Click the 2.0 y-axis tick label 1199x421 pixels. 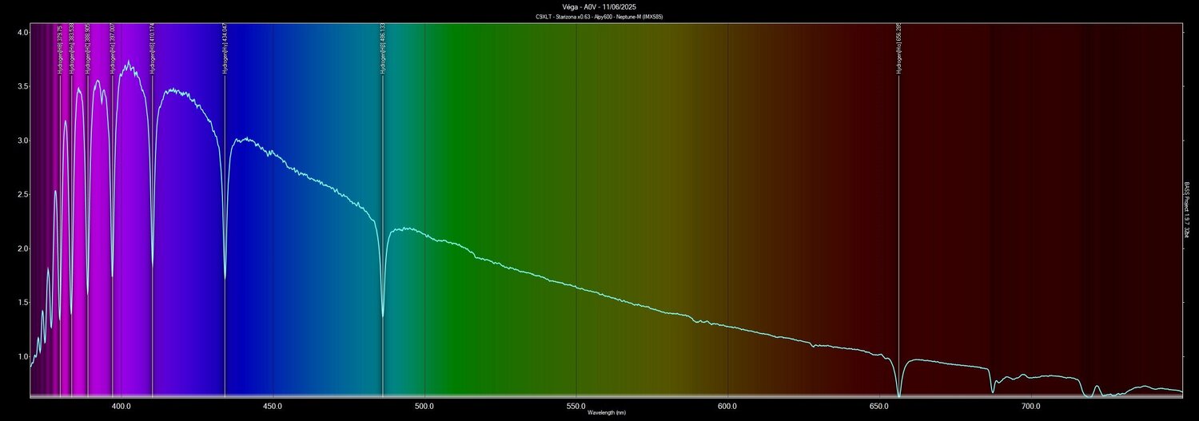(x=23, y=248)
